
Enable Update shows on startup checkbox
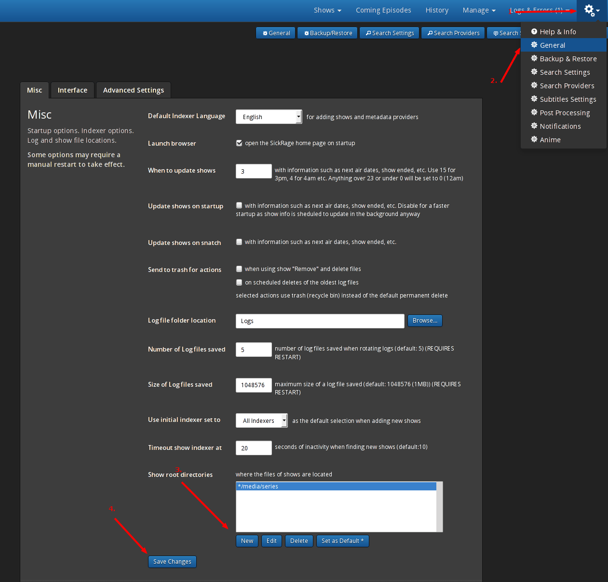239,205
